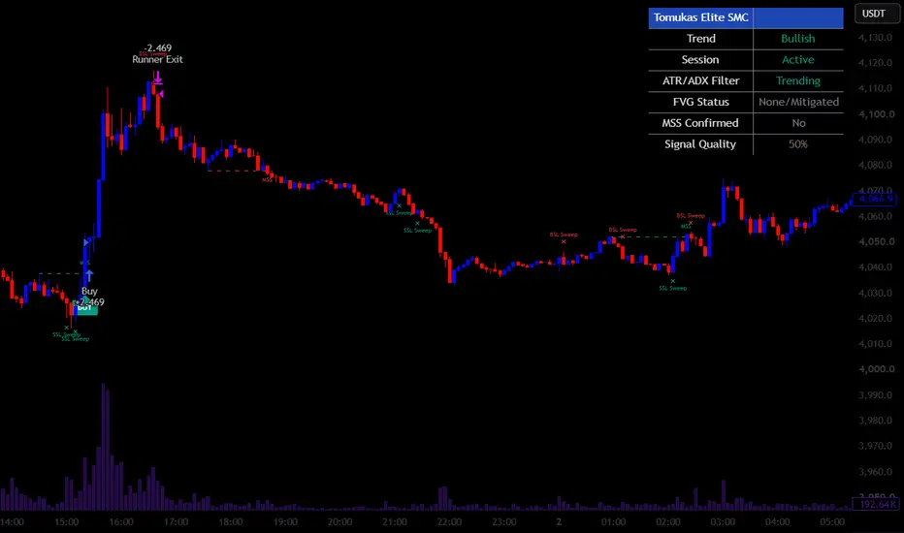
Task: Click the date label 2 on time axis
Action: pyautogui.click(x=559, y=522)
